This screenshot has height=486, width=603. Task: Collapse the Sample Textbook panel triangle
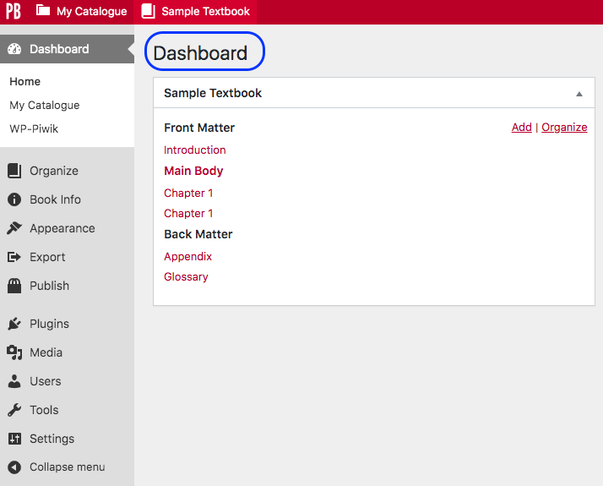(579, 94)
